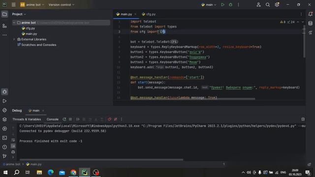Open the Version control dropdown
Screen dimensions: 315x177
61,4
